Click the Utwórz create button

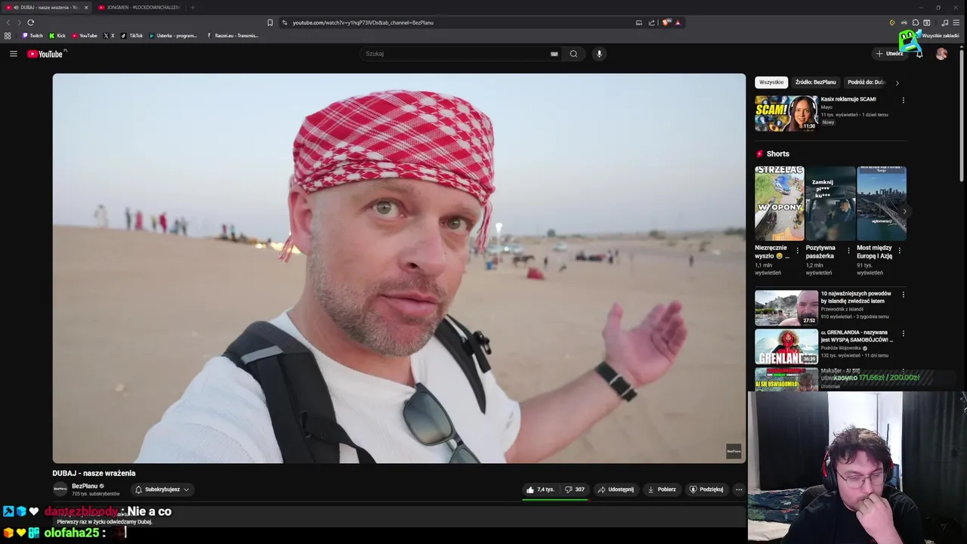(889, 54)
